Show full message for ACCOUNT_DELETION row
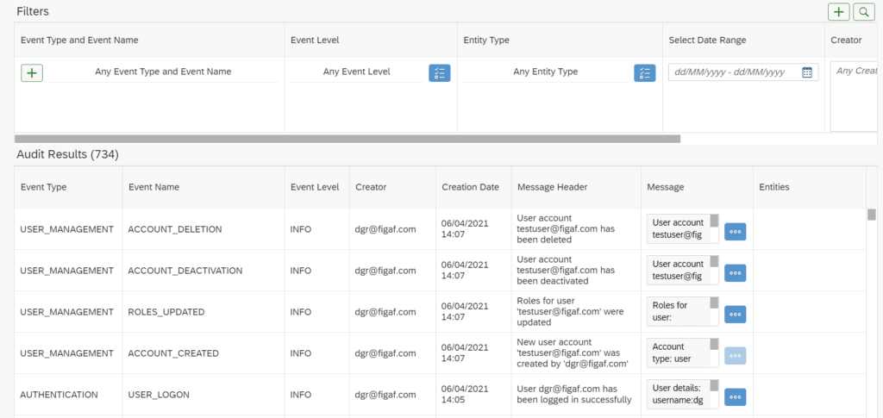The width and height of the screenshot is (883, 418). [x=735, y=231]
